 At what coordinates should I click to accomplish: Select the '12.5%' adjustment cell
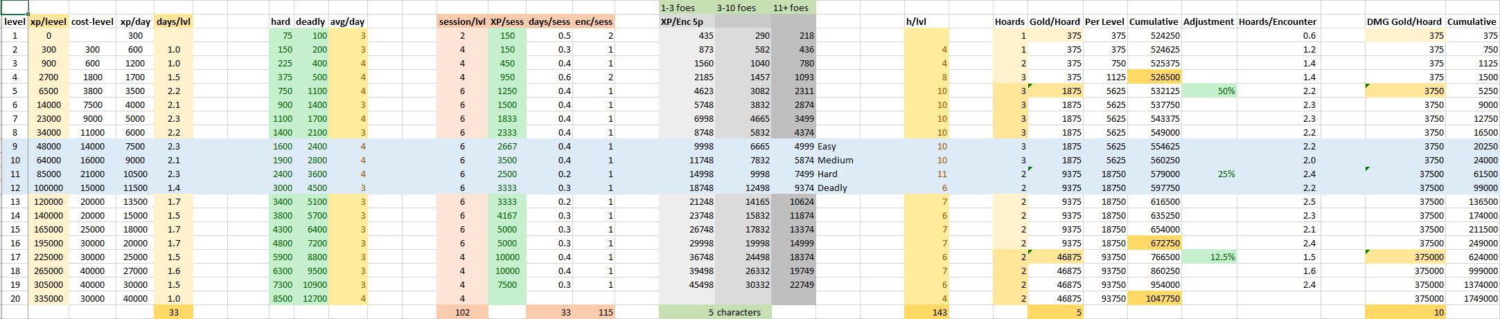point(1209,257)
